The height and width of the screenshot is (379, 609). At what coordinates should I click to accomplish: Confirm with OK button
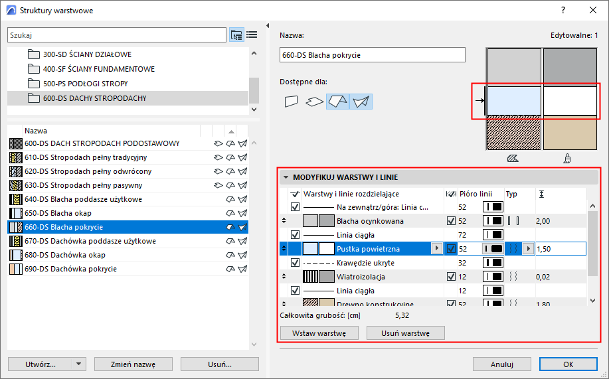(x=568, y=364)
